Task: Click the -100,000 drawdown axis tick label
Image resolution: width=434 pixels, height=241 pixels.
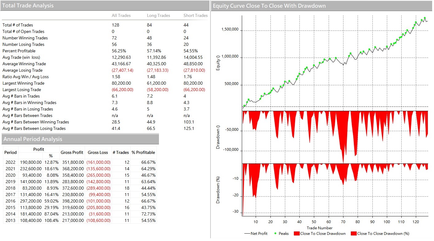Action: [x=231, y=150]
